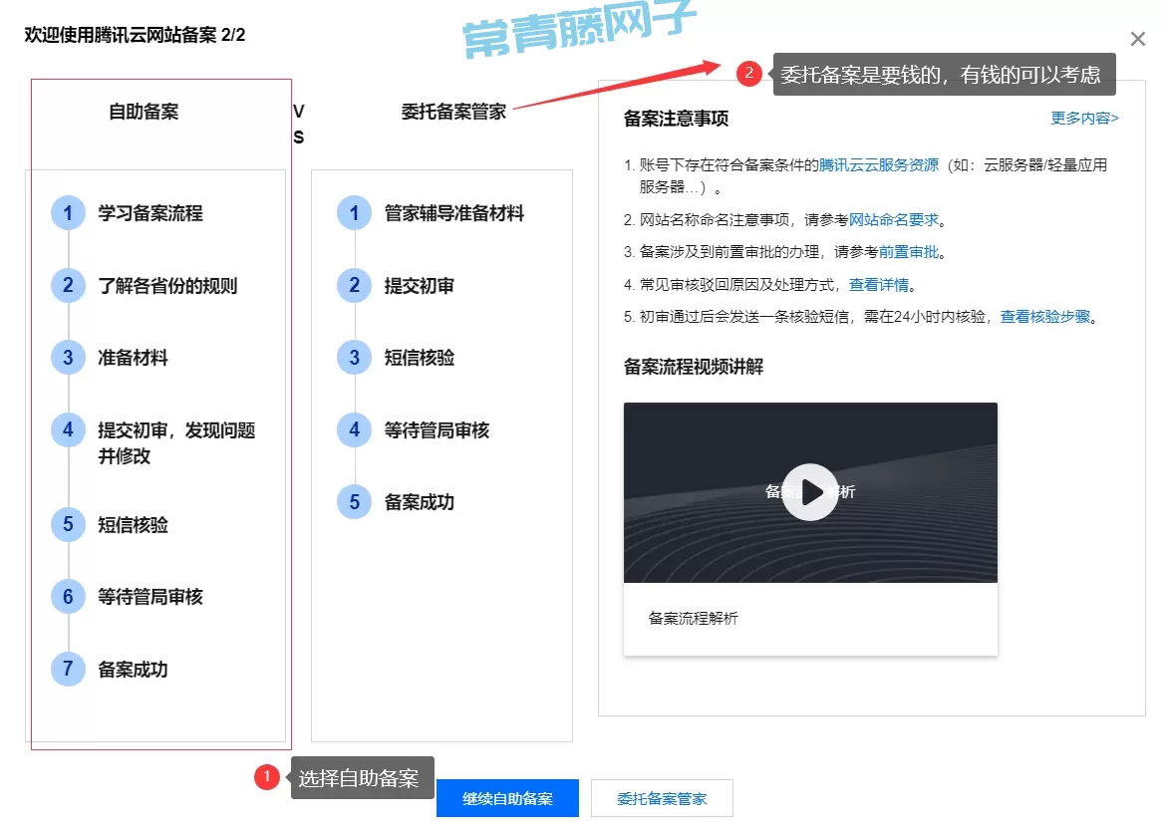Select the 自助备案 column heading

point(144,112)
